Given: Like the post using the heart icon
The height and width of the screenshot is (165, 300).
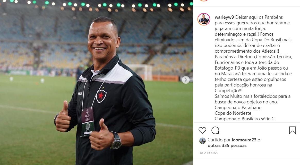Looking at the screenshot, I should 202,130.
